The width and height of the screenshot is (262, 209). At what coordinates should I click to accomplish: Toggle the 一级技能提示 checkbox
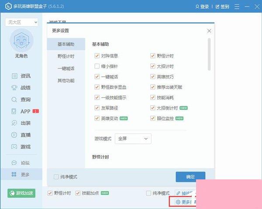pyautogui.click(x=97, y=98)
